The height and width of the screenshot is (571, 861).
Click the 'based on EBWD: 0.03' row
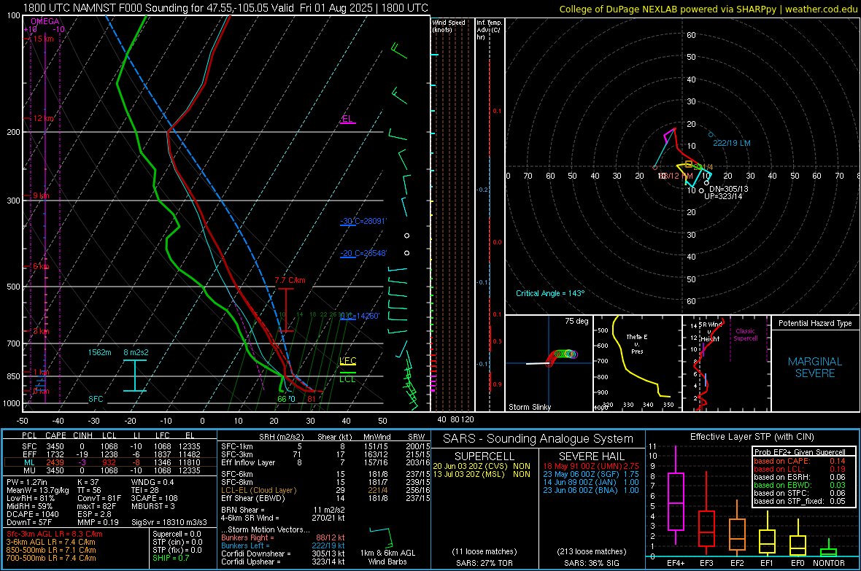pos(800,486)
